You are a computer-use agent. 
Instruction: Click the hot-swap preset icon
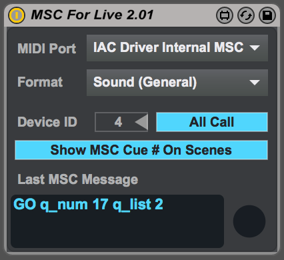(246, 15)
